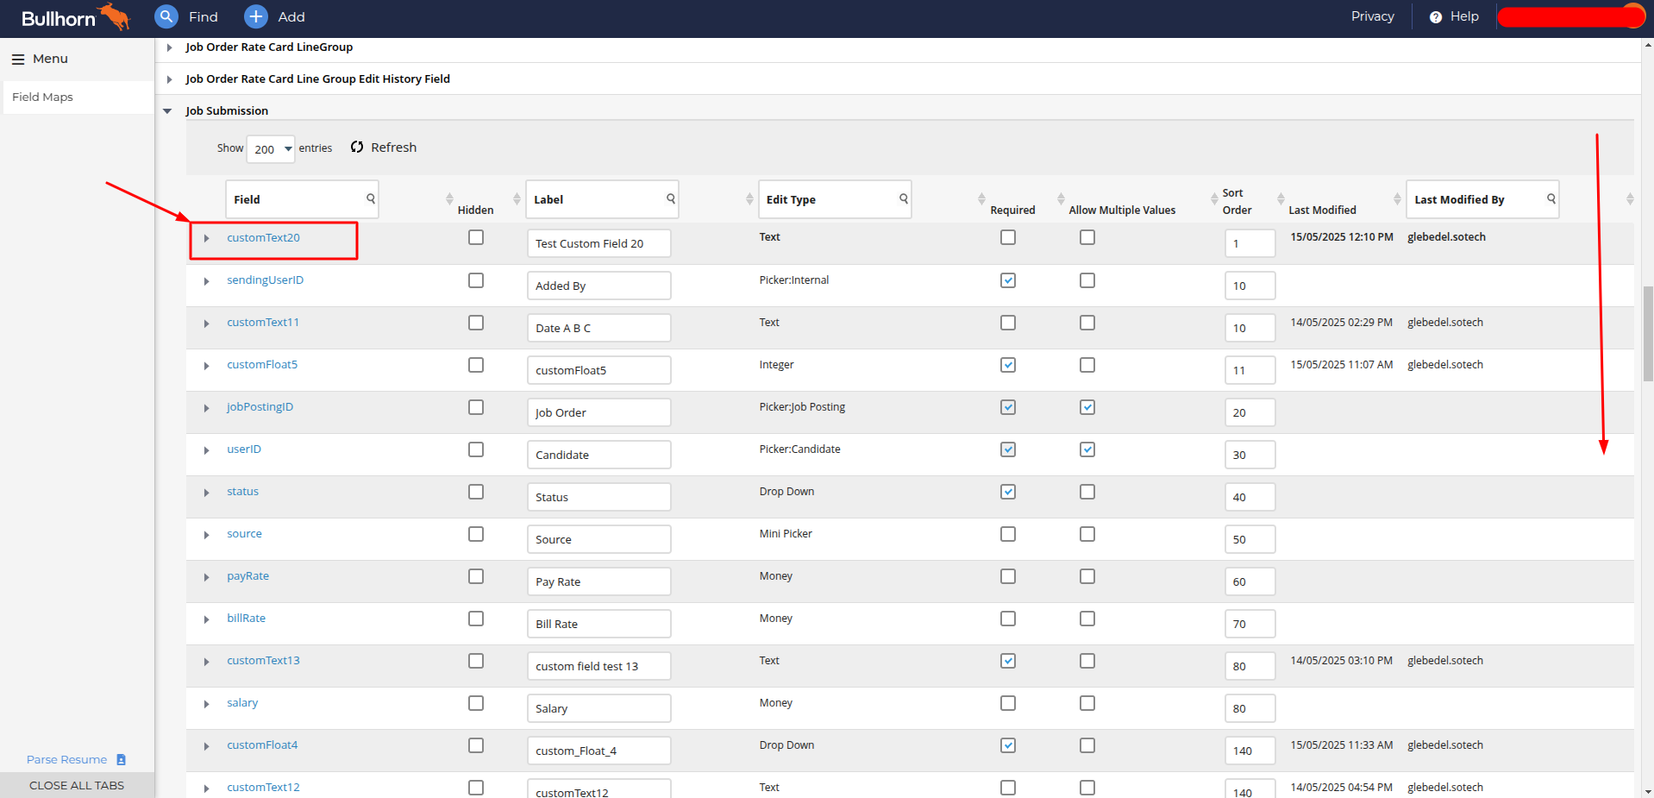The width and height of the screenshot is (1654, 798).
Task: Click search icon in Last Modified By filter
Action: click(x=1551, y=198)
